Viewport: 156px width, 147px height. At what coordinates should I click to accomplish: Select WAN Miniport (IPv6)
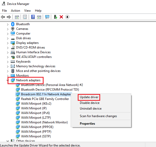35,113
